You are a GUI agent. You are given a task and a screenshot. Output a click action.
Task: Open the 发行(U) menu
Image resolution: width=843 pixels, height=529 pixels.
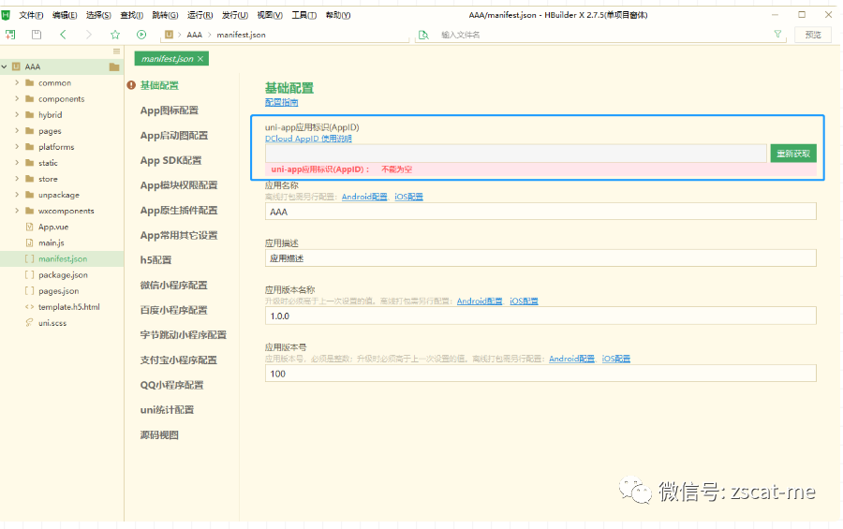(235, 15)
